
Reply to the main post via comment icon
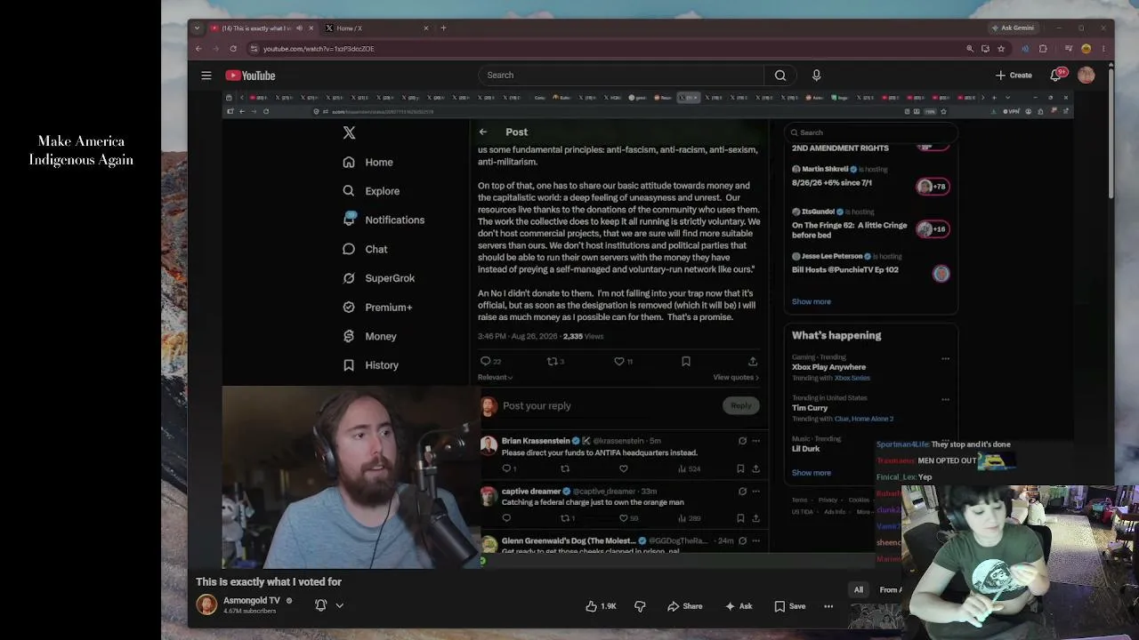[x=486, y=361]
